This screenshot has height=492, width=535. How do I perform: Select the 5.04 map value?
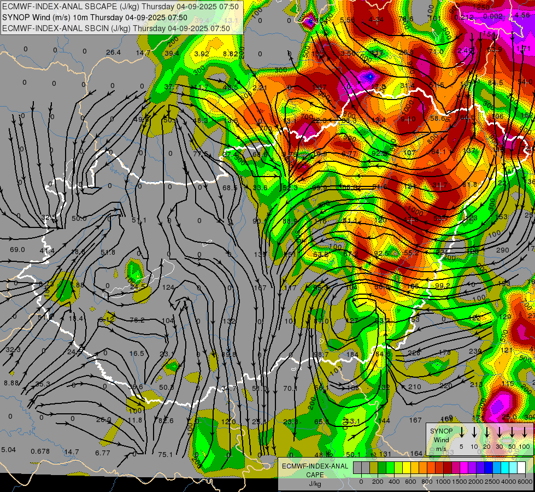pos(9,450)
